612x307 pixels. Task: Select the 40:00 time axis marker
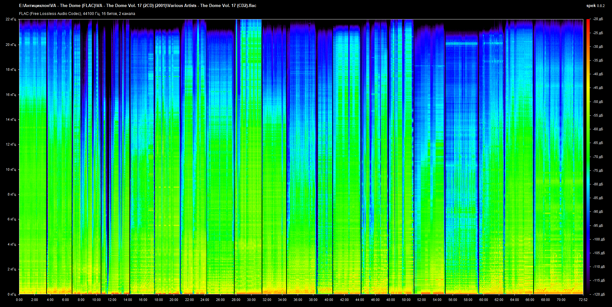pyautogui.click(x=329, y=300)
